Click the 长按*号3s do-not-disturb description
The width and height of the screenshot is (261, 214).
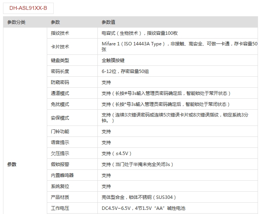(x=166, y=104)
